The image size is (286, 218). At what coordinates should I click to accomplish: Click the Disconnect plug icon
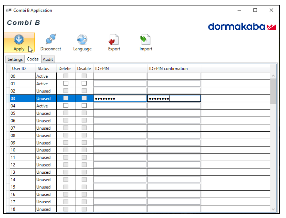51,40
